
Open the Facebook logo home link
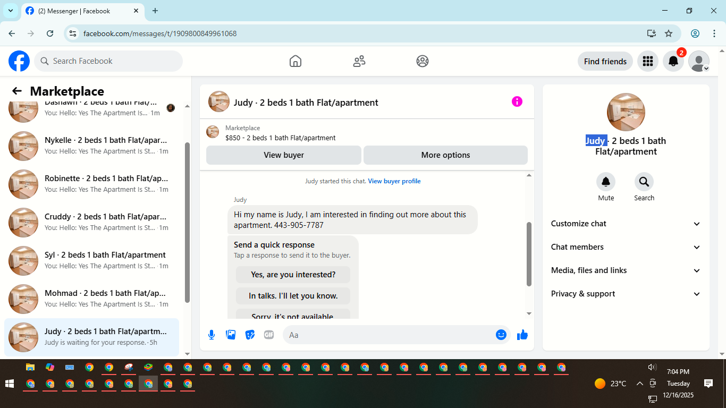coord(19,61)
